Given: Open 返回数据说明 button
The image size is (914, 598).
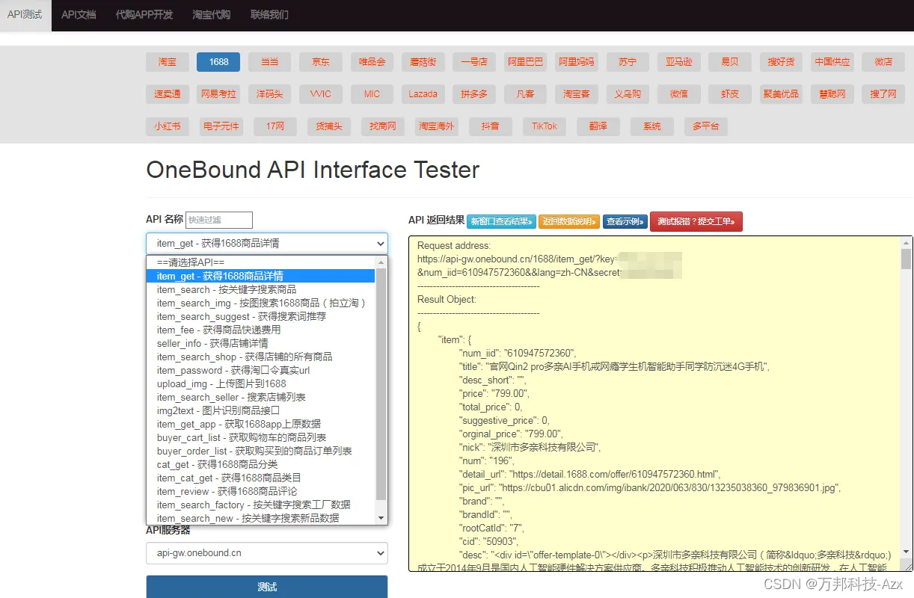Looking at the screenshot, I should (x=569, y=221).
